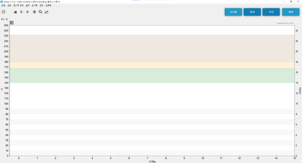Open the 도움말 menu
The height and width of the screenshot is (163, 302).
(48, 5)
